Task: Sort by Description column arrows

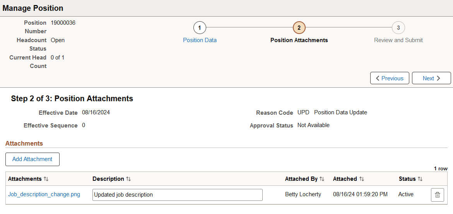Action: [x=128, y=179]
